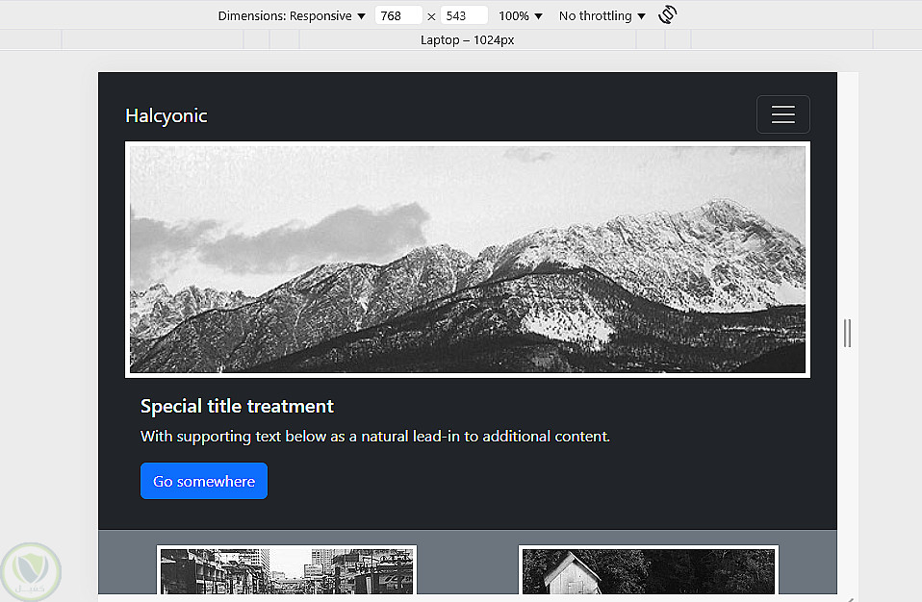
Task: Grab the viewport right-edge resize handle
Action: [x=847, y=333]
